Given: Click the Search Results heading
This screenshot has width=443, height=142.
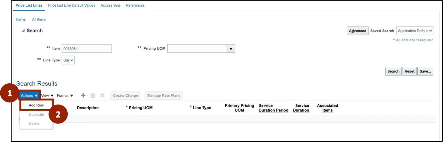Looking at the screenshot, I should pos(37,84).
